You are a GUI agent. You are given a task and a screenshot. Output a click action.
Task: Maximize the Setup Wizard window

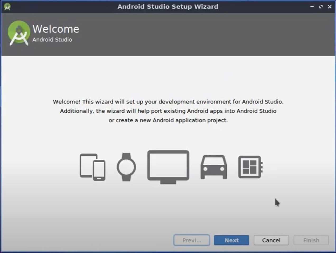[x=321, y=7]
